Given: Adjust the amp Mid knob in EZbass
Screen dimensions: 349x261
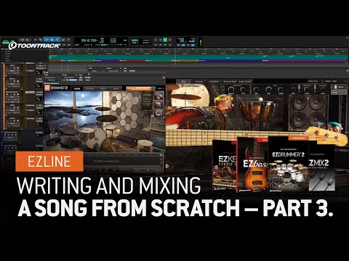Looking at the screenshot, I should click(x=268, y=90).
